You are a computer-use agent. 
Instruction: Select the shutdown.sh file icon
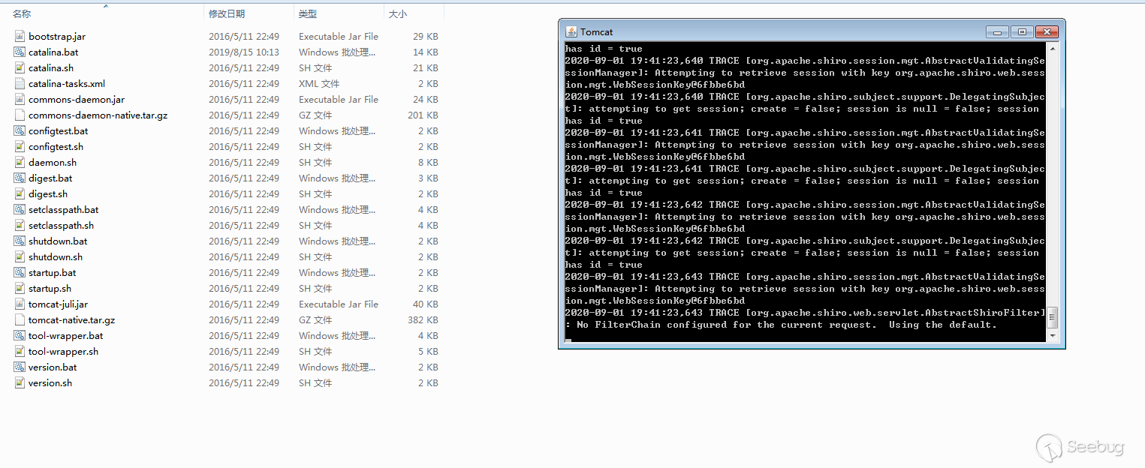[x=20, y=256]
